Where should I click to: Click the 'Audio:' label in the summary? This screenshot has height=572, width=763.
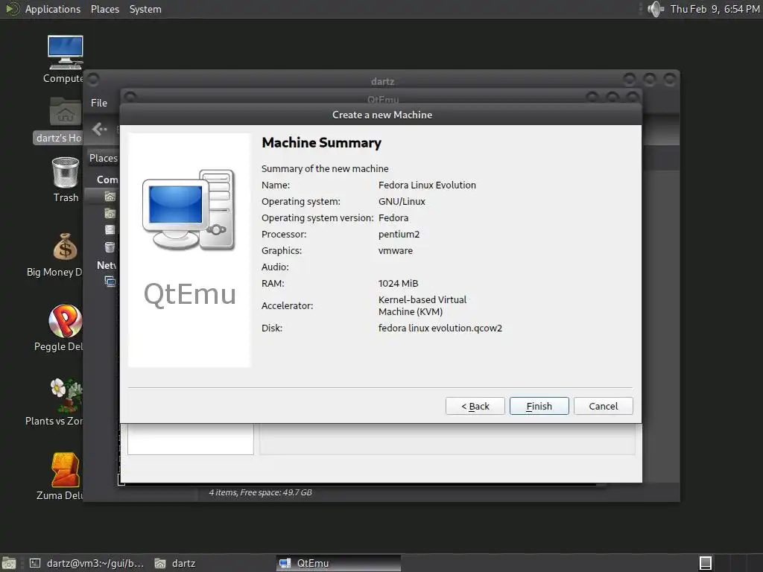click(275, 267)
